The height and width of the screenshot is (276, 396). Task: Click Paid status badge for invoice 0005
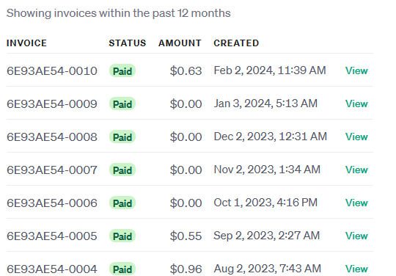122,236
